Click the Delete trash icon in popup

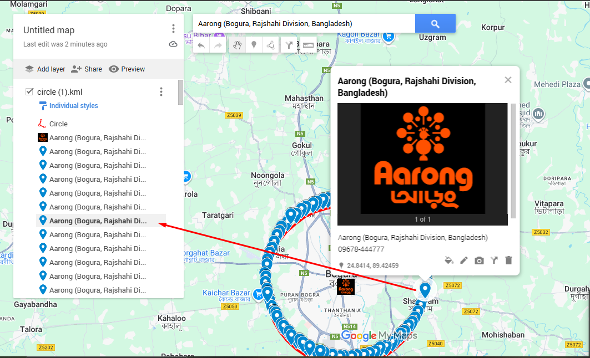508,260
